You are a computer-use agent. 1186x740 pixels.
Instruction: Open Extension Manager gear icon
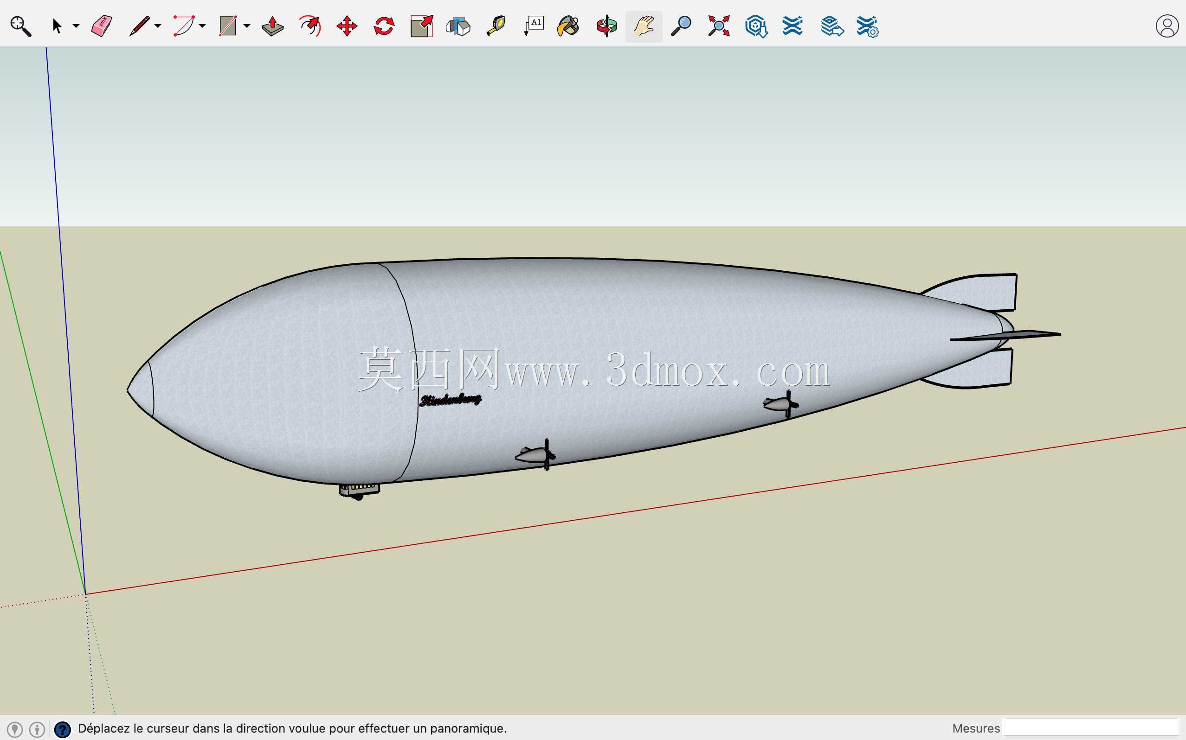(868, 26)
